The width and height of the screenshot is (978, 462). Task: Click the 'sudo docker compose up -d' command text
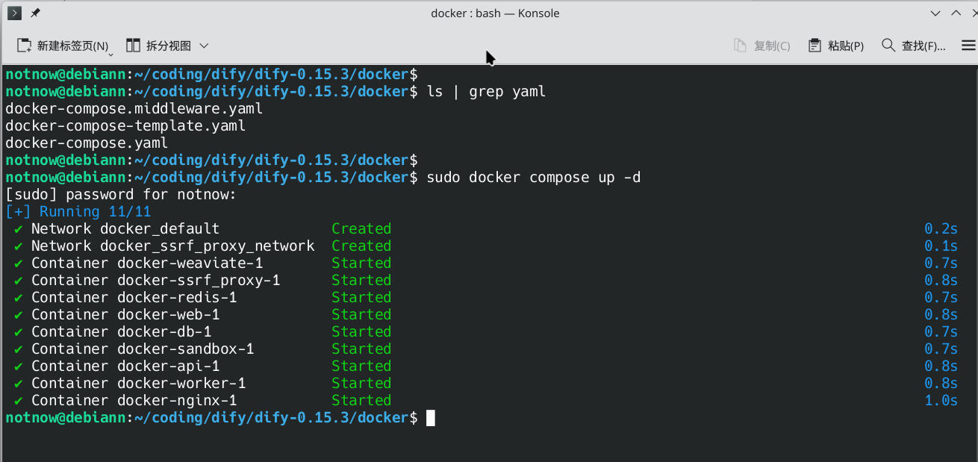point(533,178)
